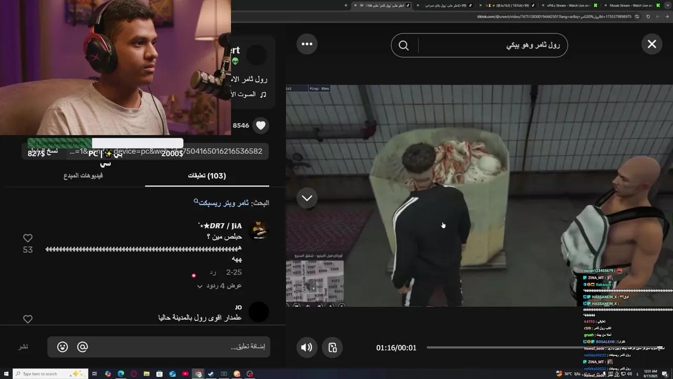The image size is (673, 379).
Task: Open File Explorer from taskbar
Action: click(146, 374)
